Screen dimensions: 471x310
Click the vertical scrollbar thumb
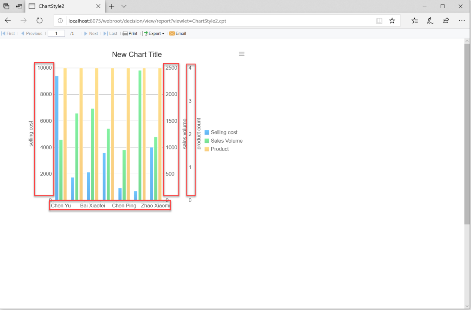[467, 134]
